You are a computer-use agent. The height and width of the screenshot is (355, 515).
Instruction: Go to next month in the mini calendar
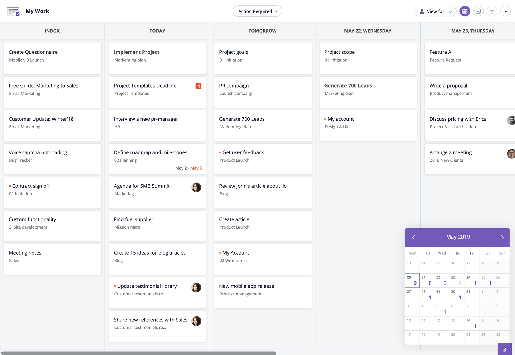click(502, 237)
